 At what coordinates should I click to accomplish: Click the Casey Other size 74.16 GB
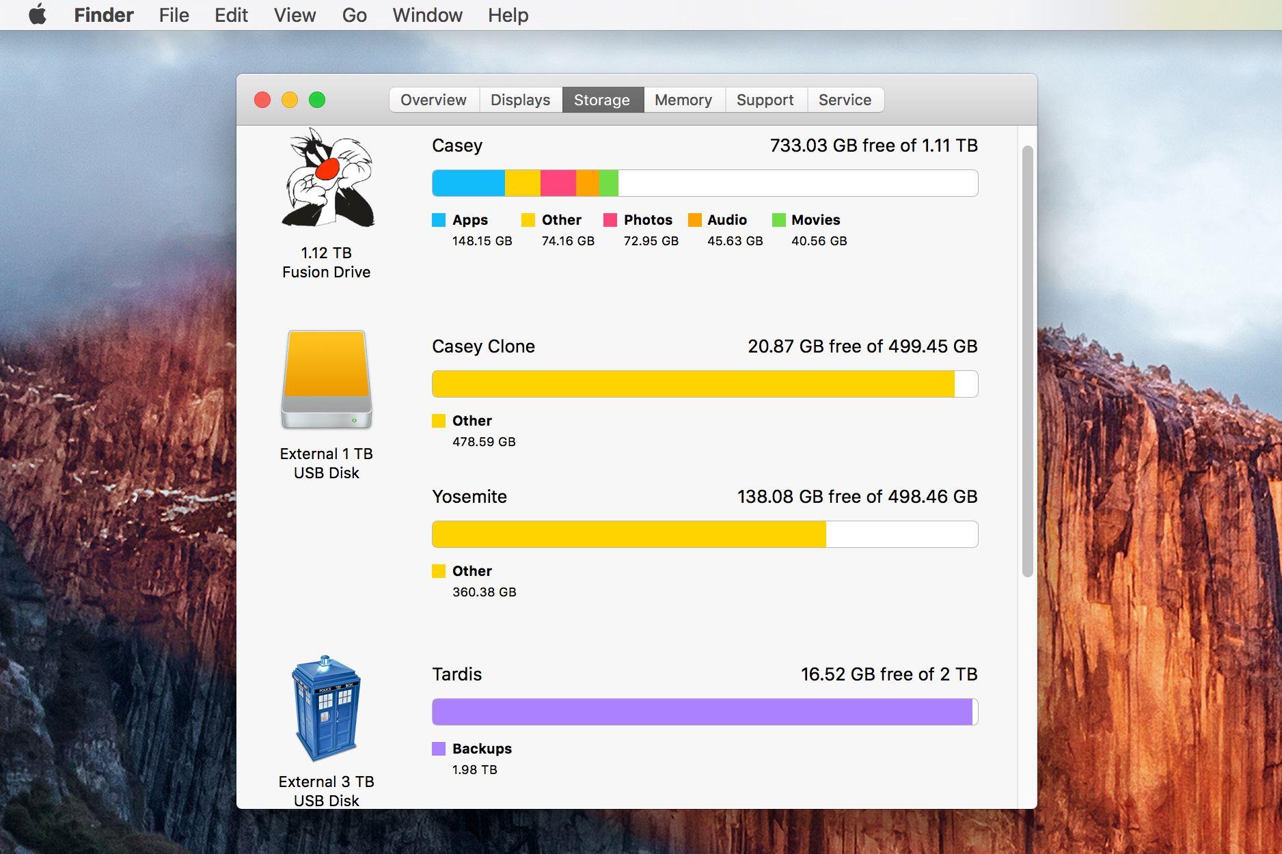[x=568, y=241]
